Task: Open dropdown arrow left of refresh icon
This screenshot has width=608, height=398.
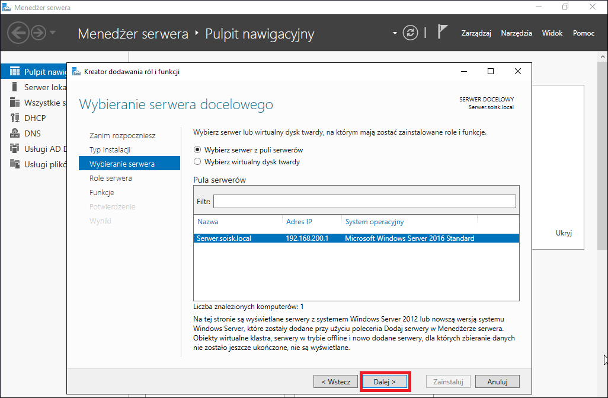Action: tap(395, 33)
